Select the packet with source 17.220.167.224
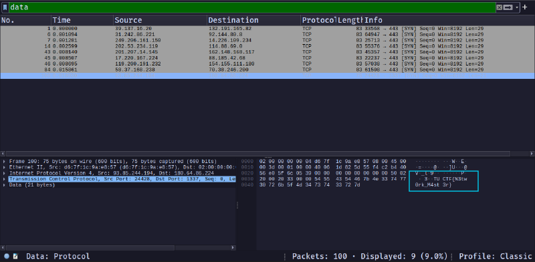Image resolution: width=535 pixels, height=262 pixels. click(x=267, y=58)
